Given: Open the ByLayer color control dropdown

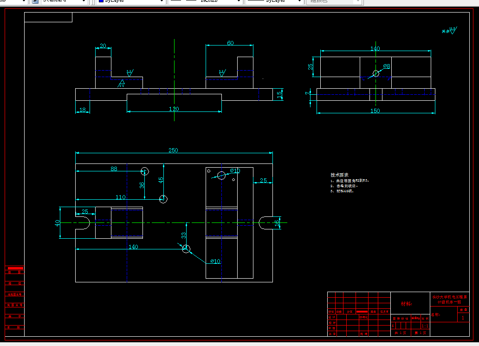Looking at the screenshot, I should (x=162, y=1).
